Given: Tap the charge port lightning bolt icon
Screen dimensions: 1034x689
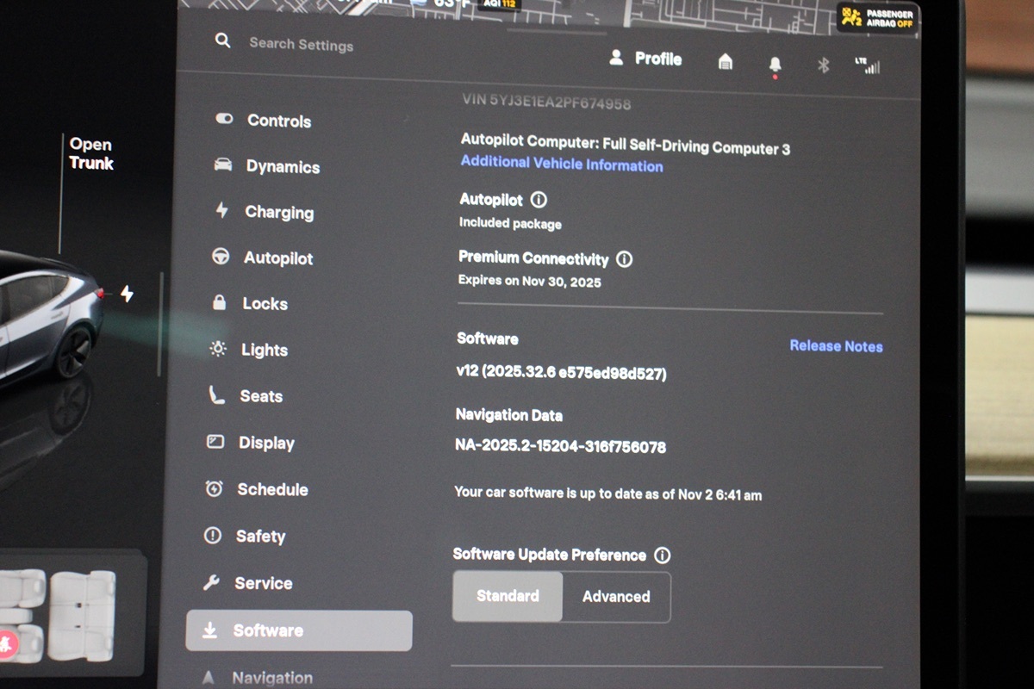Looking at the screenshot, I should [x=127, y=295].
